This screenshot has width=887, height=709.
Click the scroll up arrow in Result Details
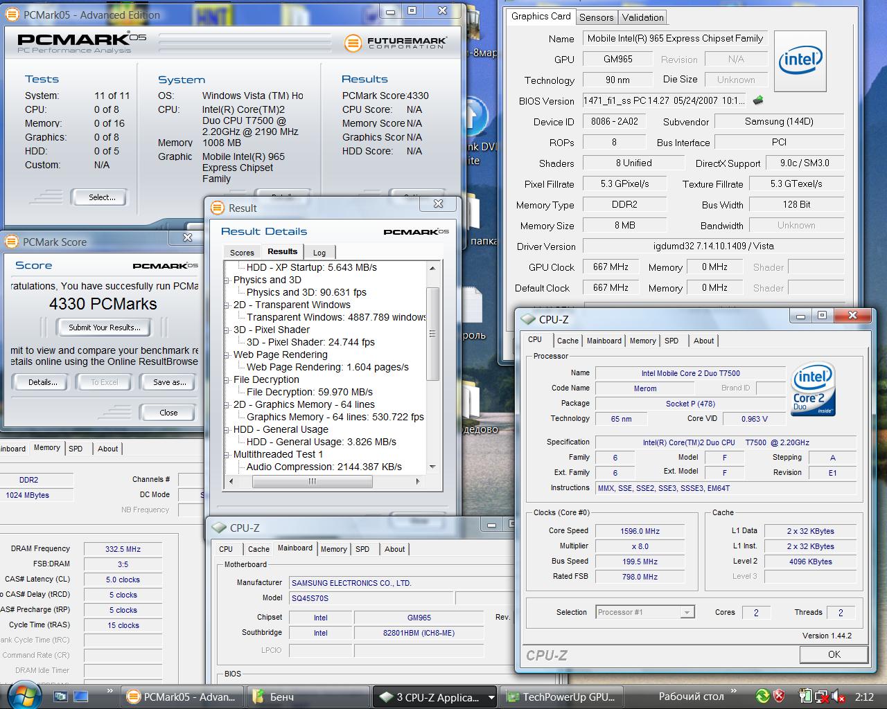coord(433,268)
